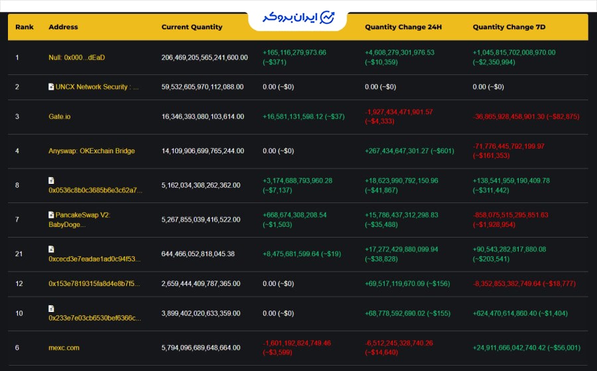This screenshot has height=371, width=597.
Task: Open the Anyswap: OKExchain Bridge address
Action: tap(92, 151)
